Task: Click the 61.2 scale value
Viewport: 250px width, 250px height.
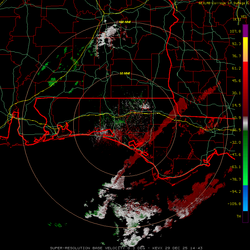Action: pyautogui.click(x=236, y=68)
